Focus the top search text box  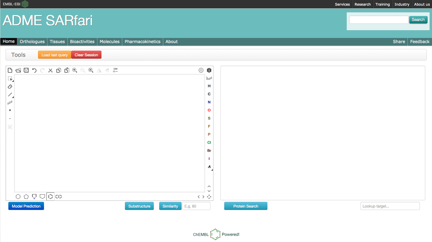(379, 20)
